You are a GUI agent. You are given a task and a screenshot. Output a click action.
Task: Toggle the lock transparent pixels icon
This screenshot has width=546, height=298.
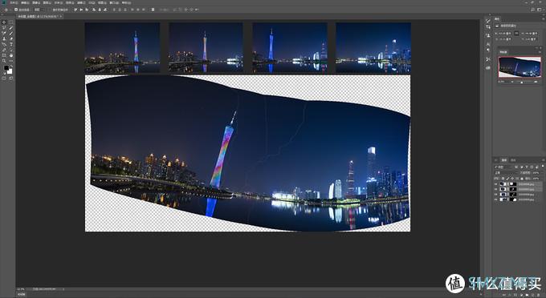point(503,178)
